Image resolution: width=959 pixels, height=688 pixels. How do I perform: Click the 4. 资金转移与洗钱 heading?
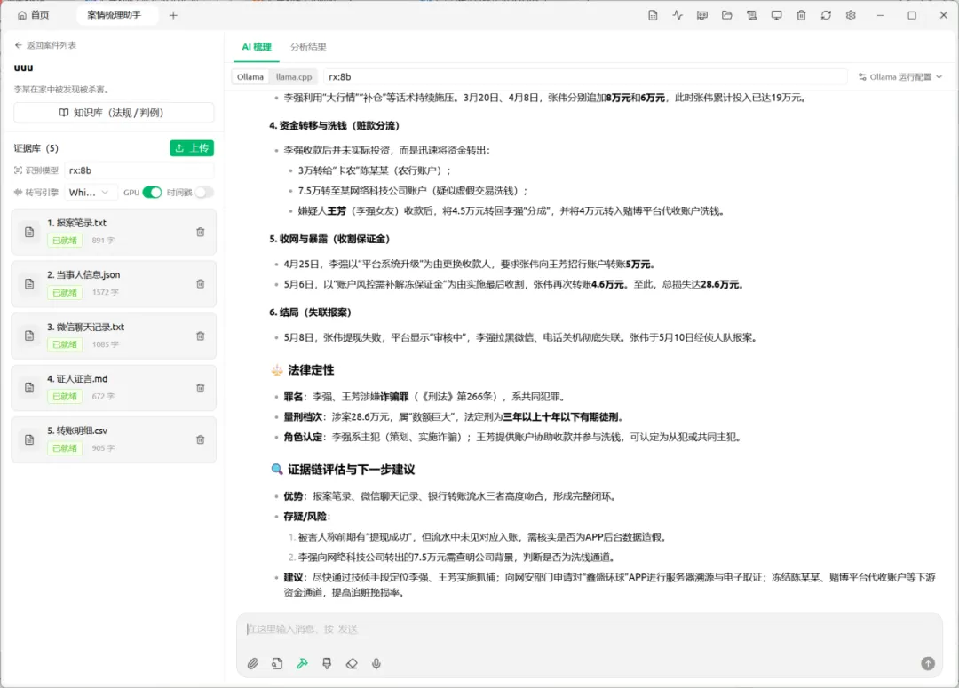coord(334,126)
